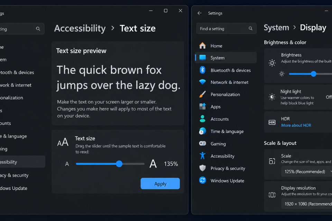Viewport: 332px width, 221px height.
Task: Click System in the Display breadcrumb
Action: coord(276,28)
